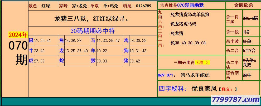Select the 家野：家+龙兔 cell
The image size is (261, 106).
[74, 6]
